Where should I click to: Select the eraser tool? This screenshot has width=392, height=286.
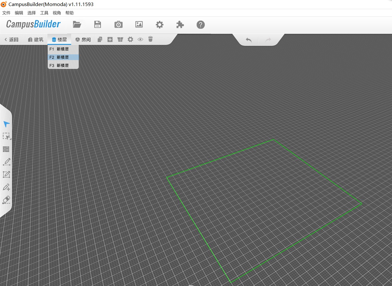pyautogui.click(x=6, y=200)
